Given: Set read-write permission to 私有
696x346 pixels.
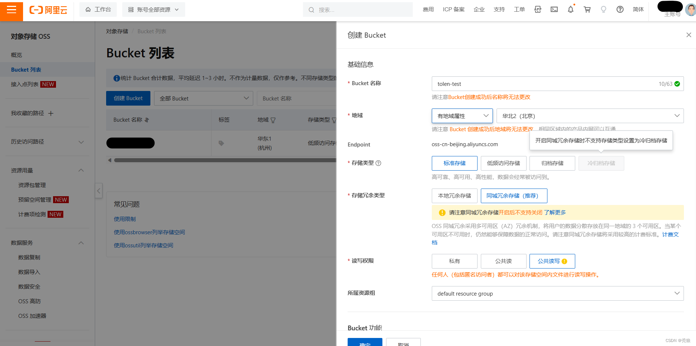Looking at the screenshot, I should tap(454, 261).
